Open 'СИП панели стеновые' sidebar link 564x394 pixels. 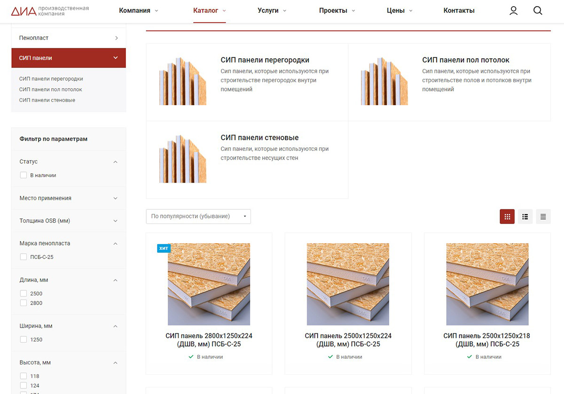[x=47, y=100]
